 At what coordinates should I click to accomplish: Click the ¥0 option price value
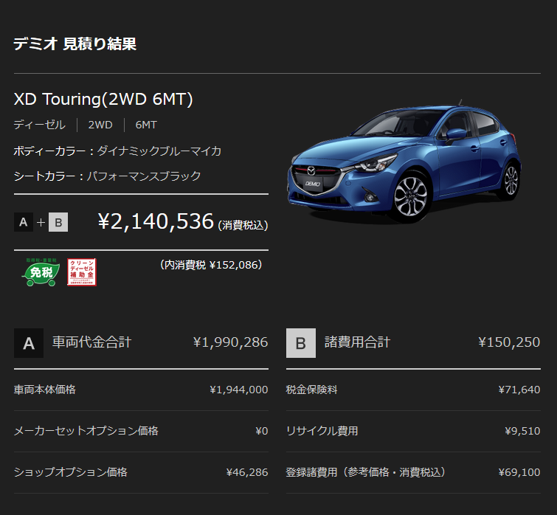(x=262, y=431)
